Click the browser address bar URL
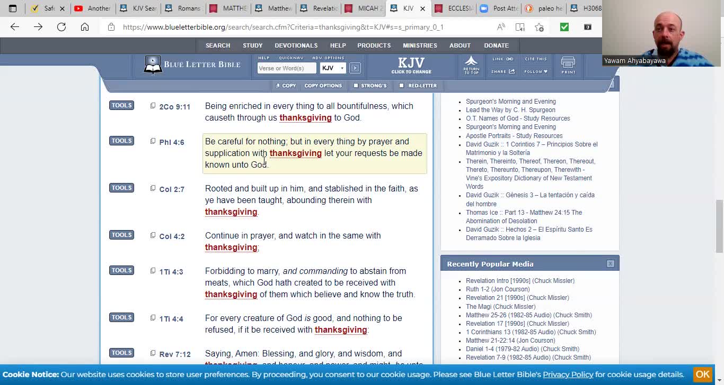The image size is (724, 385). point(283,27)
